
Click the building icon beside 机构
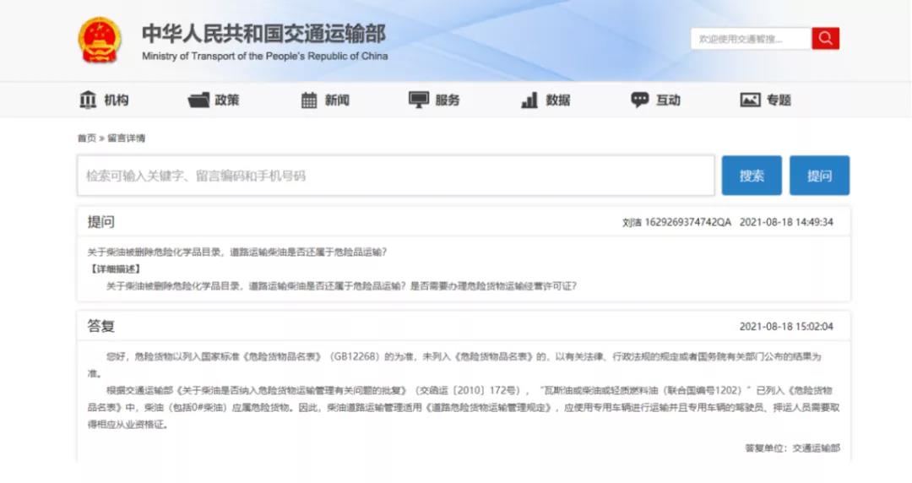click(x=88, y=100)
